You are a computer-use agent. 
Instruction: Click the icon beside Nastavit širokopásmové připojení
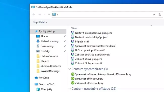[72, 33]
